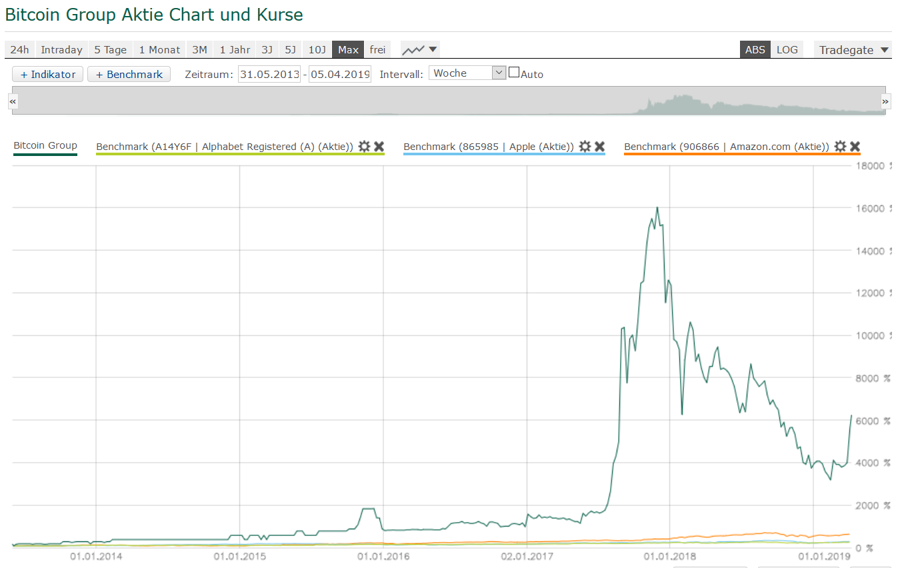Viewport: 902px width, 568px height.
Task: Open settings gear for Alphabet benchmark
Action: 364,146
